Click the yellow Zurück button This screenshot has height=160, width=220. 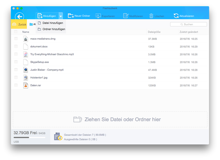[x=19, y=24]
